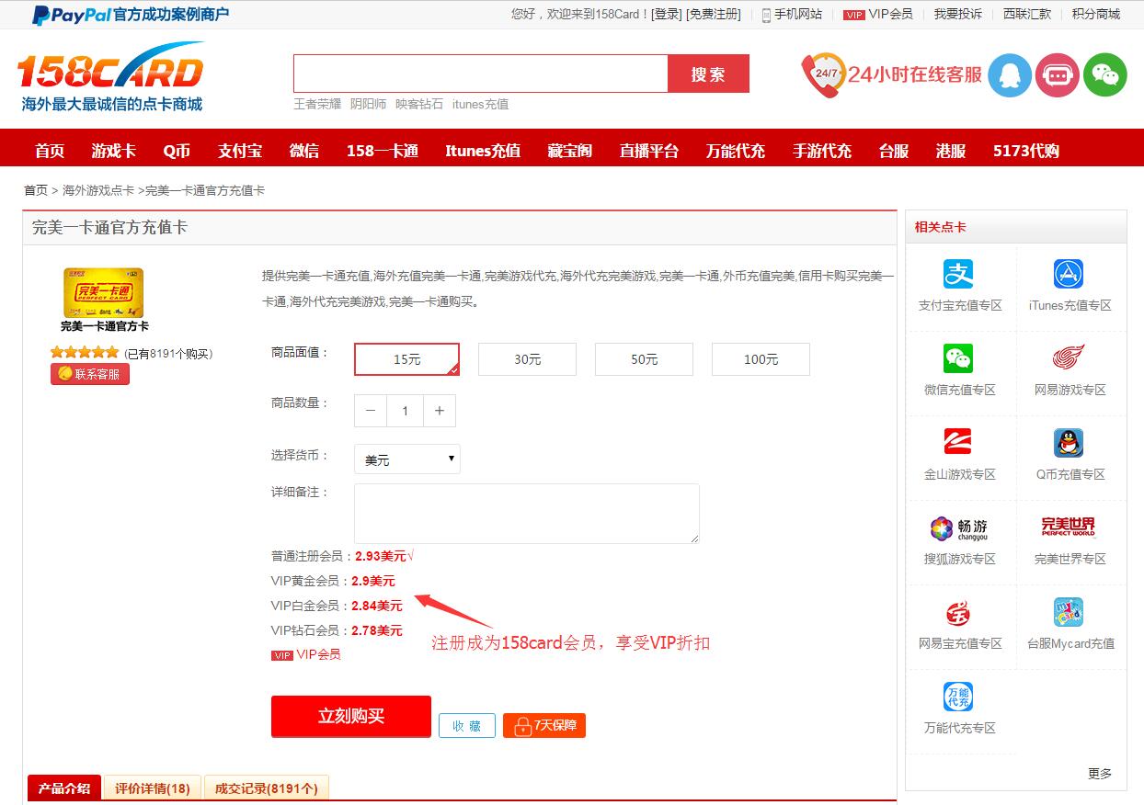Click the 详细备注 remarks text area
Image resolution: width=1144 pixels, height=805 pixels.
point(527,514)
